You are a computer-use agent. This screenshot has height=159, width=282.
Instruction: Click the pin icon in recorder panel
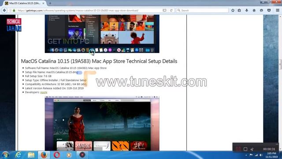click(252, 149)
